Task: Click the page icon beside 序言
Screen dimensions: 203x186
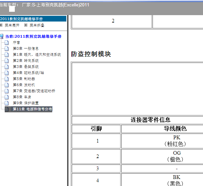Action: coord(7,43)
